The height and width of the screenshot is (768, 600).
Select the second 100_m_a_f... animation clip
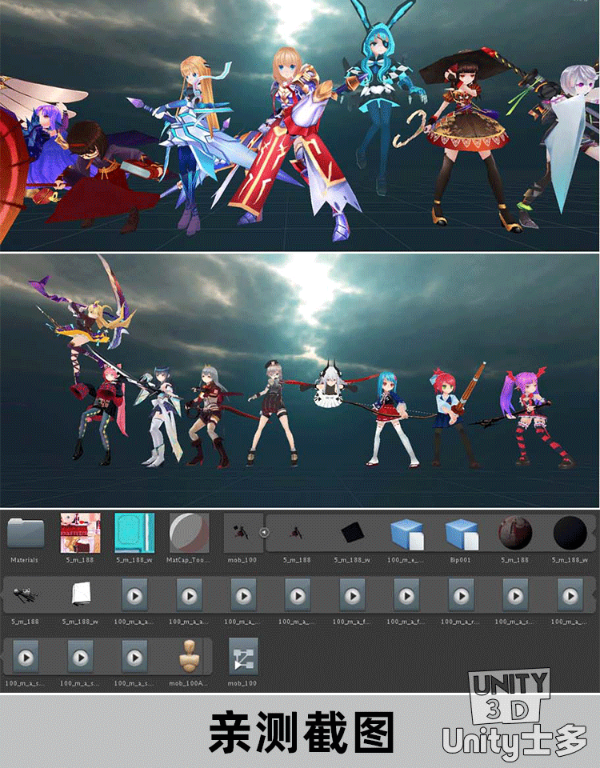[x=406, y=594]
